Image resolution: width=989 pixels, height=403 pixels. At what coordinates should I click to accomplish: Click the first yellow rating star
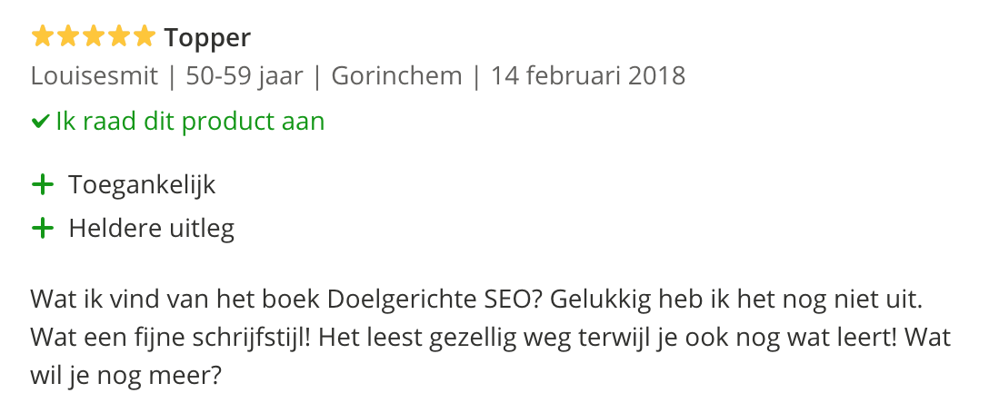click(x=43, y=37)
